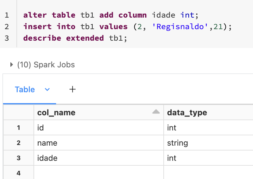The image size is (253, 179).
Task: Place cursor in the insert into code line
Action: tap(127, 26)
